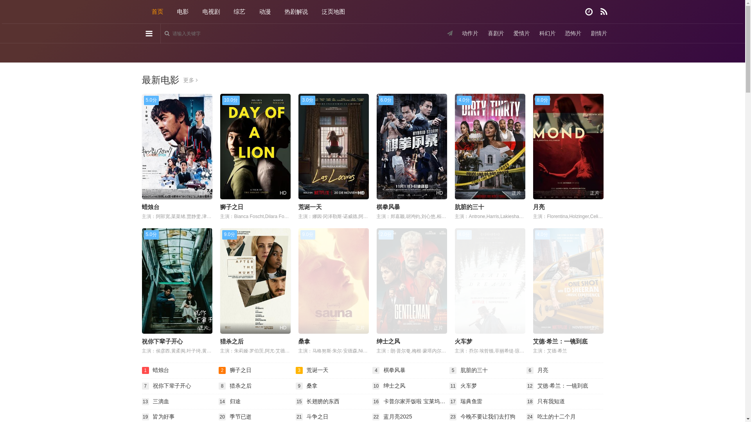Open the Dirty Thirty poster

point(490,147)
